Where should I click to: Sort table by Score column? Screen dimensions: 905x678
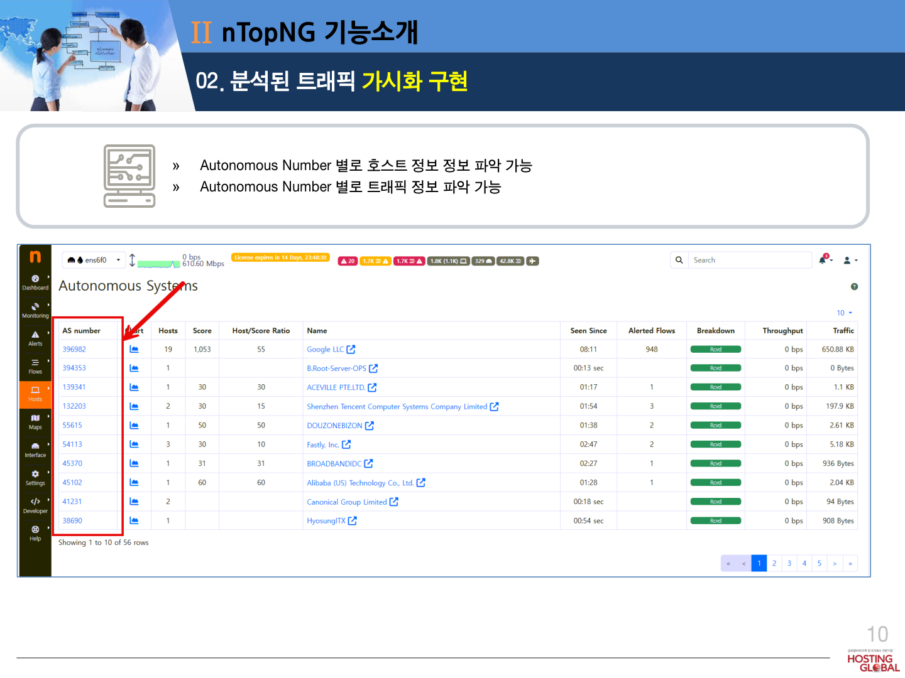tap(202, 331)
